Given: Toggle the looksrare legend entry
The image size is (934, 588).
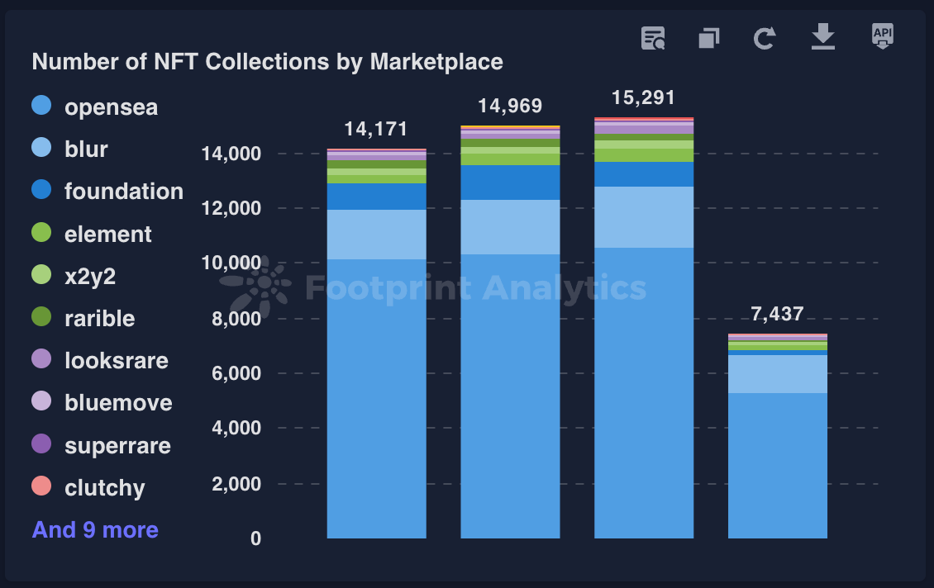Looking at the screenshot, I should pos(100,360).
